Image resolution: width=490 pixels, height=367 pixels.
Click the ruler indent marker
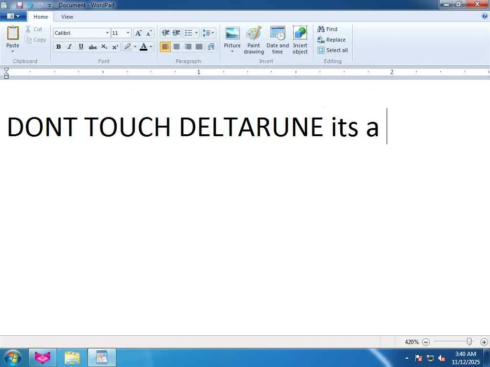[6, 73]
